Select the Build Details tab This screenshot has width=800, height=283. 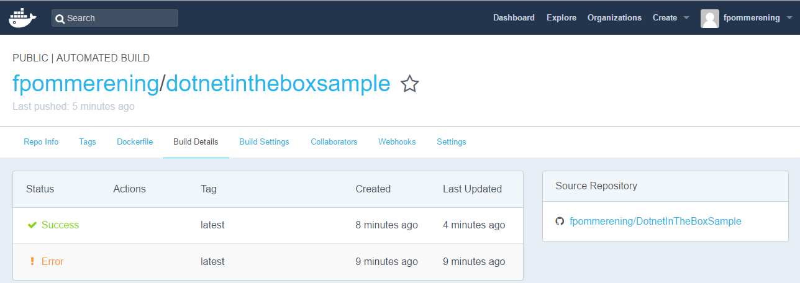(196, 142)
